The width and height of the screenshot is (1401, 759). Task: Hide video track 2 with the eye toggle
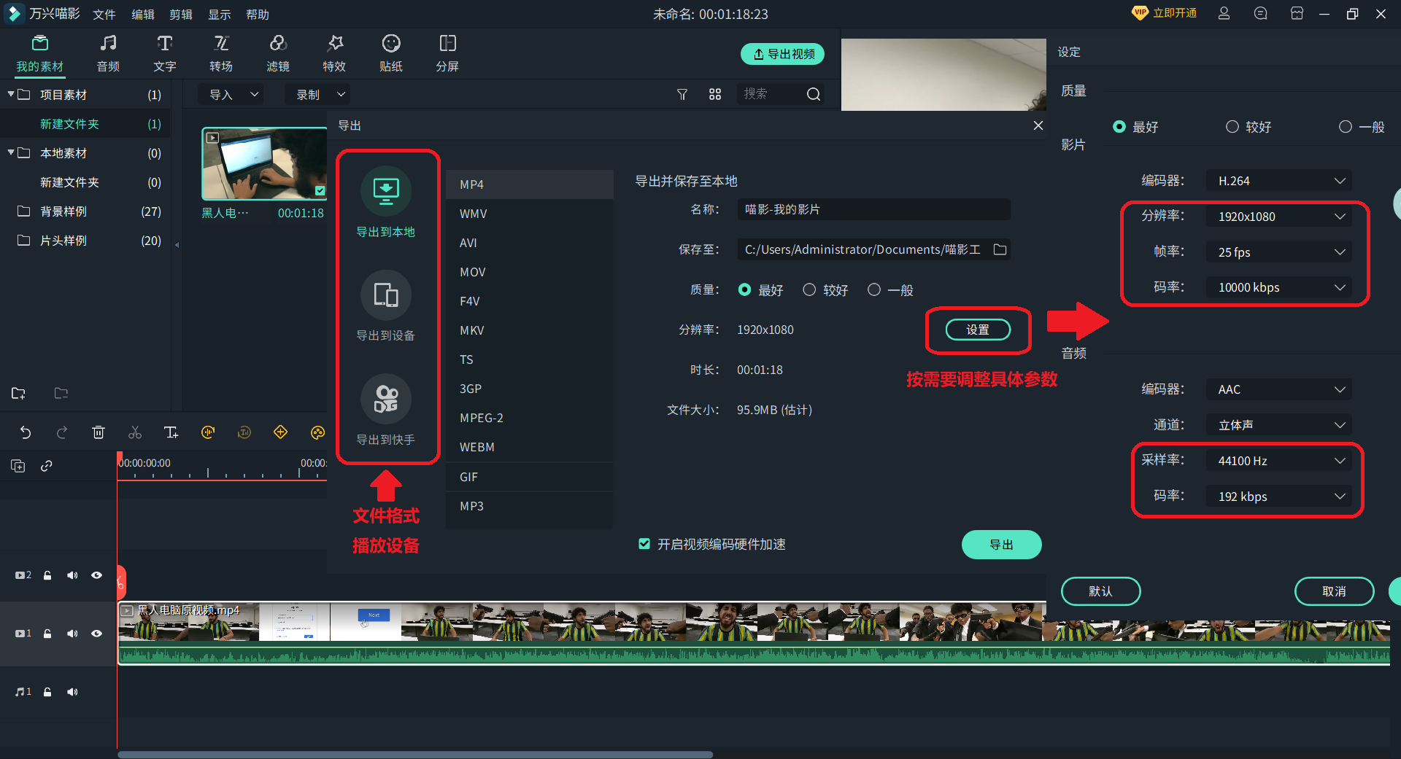click(x=96, y=575)
